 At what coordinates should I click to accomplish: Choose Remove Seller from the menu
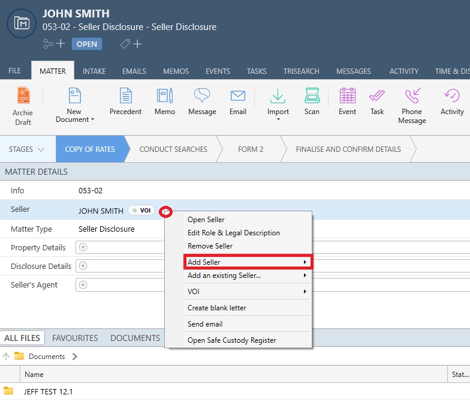coord(210,246)
